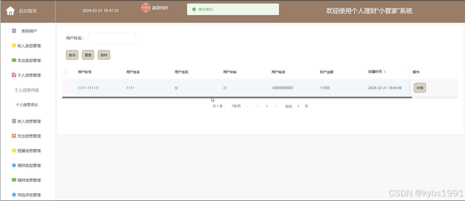Click the phone cell 18989898987
The height and width of the screenshot is (201, 465).
(x=283, y=88)
